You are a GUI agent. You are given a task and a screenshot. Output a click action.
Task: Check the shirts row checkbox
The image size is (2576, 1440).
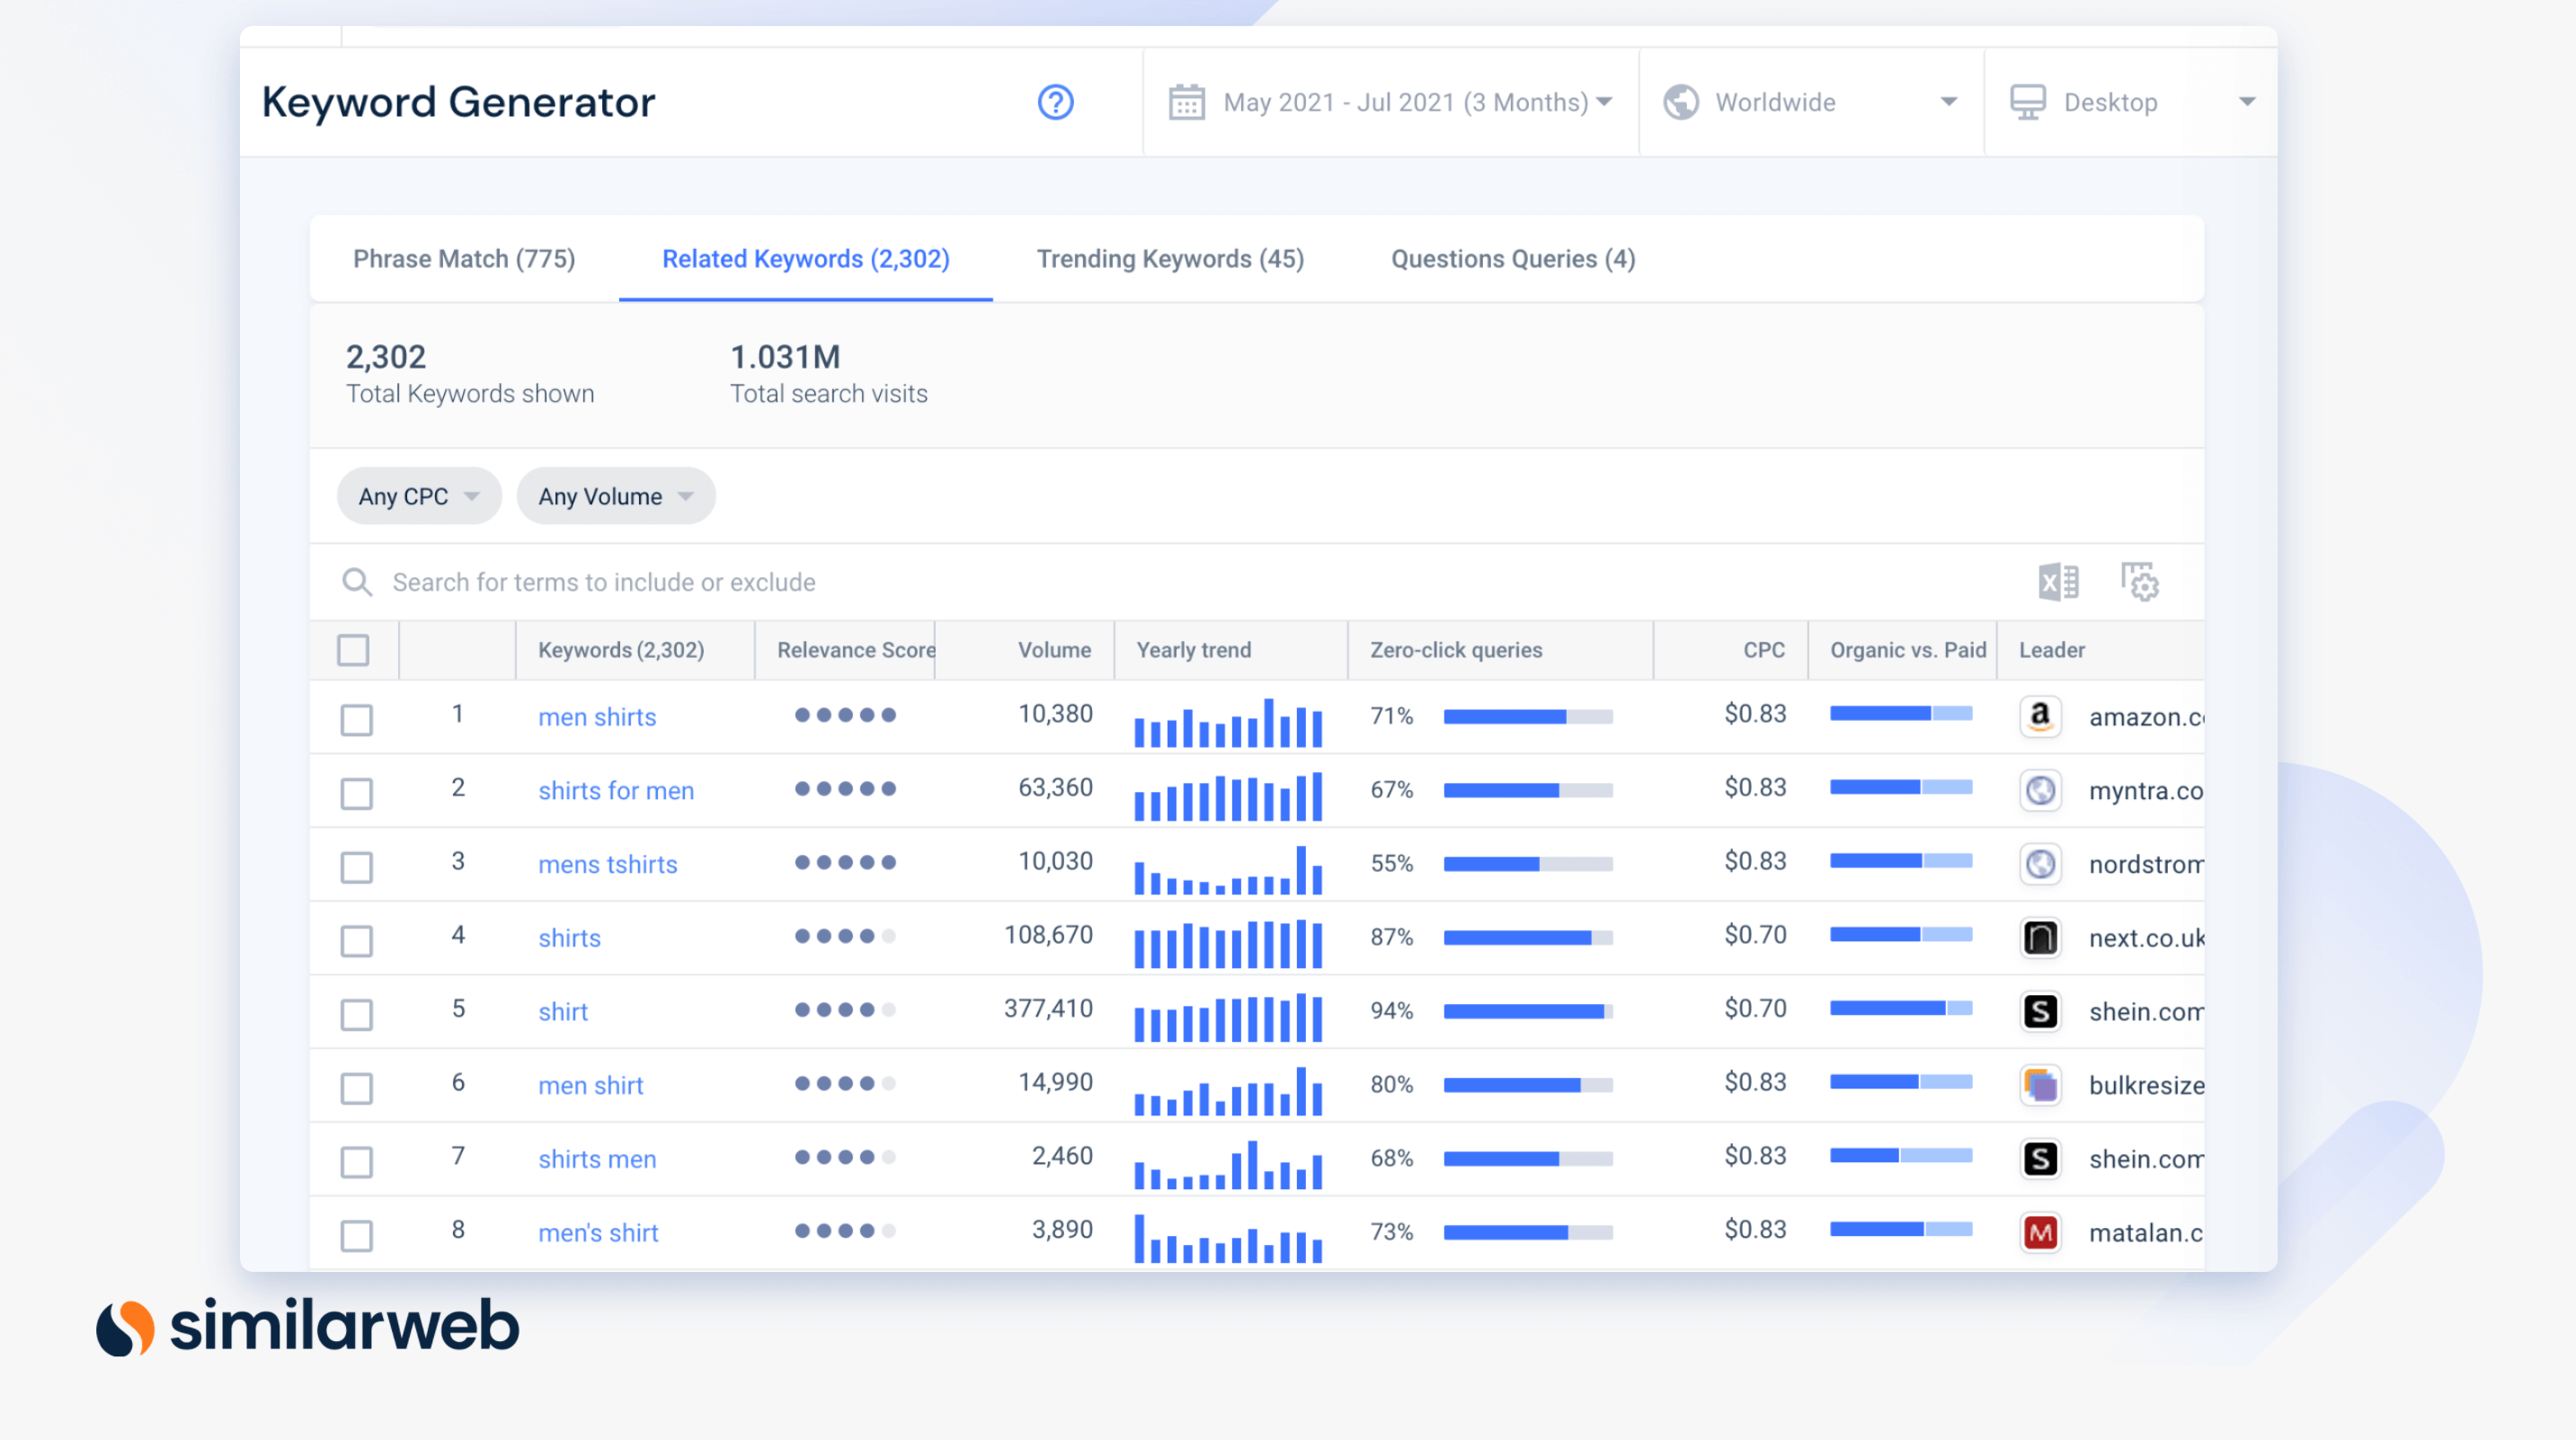[357, 940]
